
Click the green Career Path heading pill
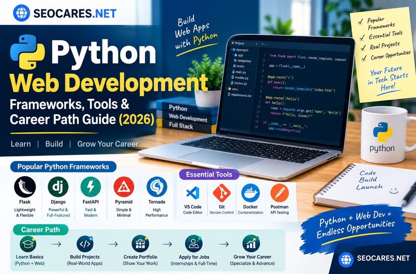[41, 230]
